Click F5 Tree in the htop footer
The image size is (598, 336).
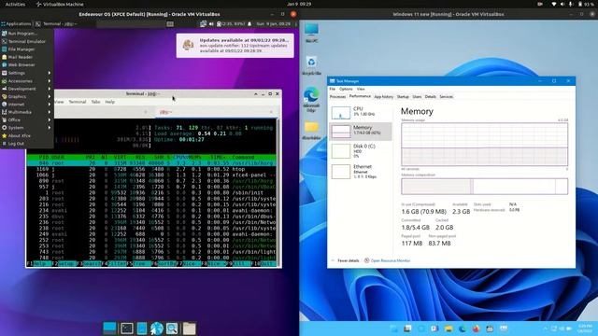click(x=139, y=263)
